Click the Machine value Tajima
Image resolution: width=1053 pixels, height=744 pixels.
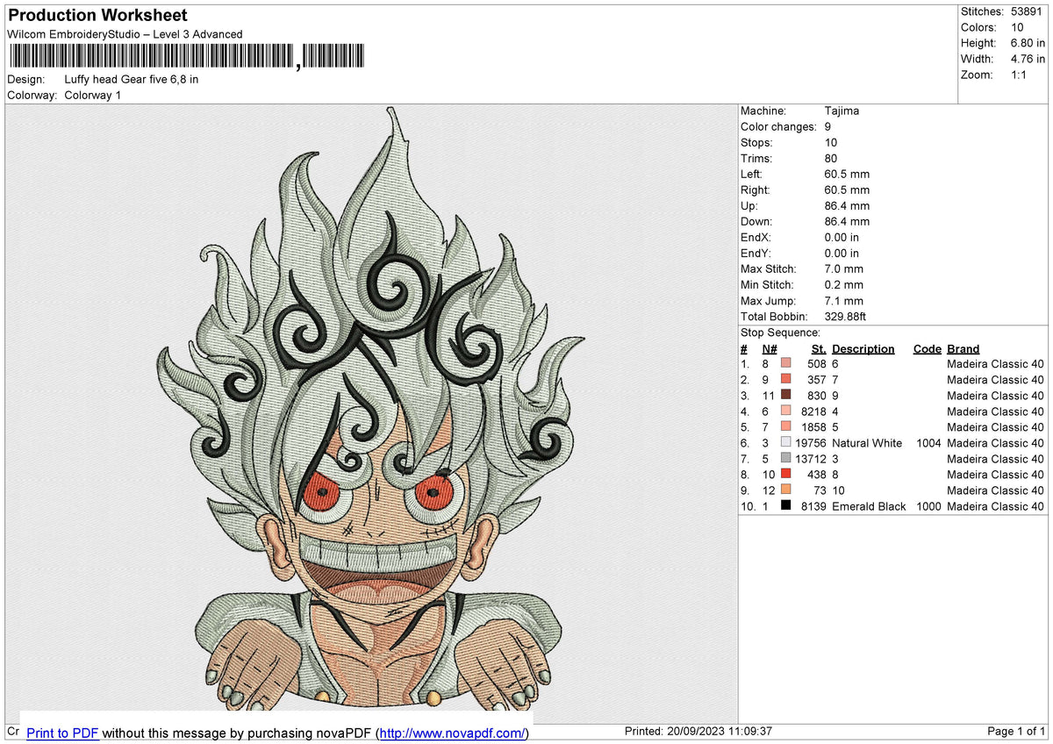tap(842, 111)
